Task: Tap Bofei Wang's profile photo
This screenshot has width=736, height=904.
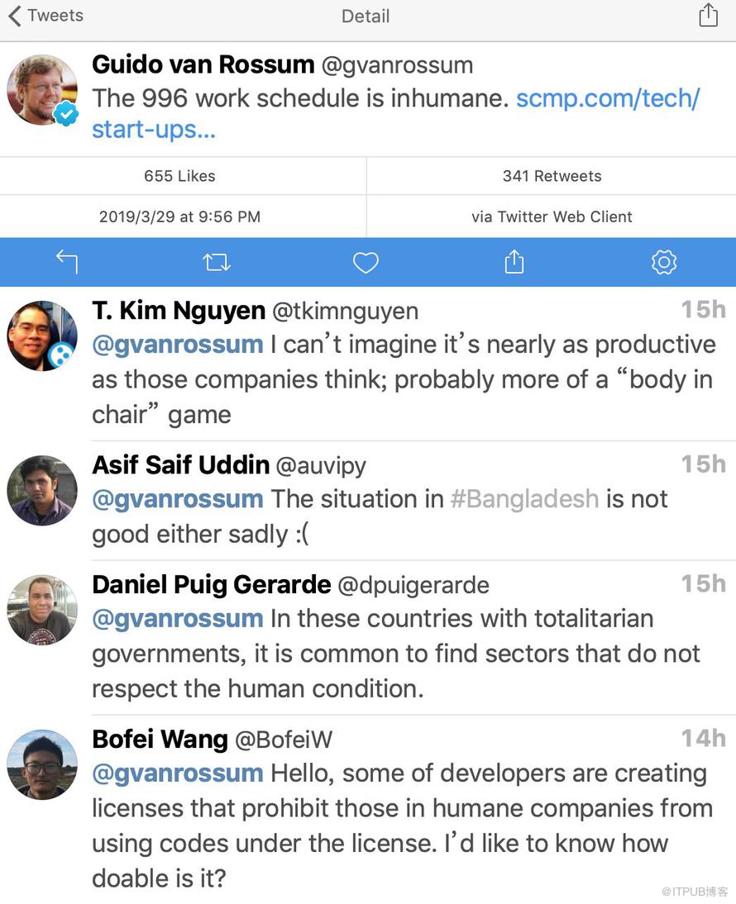Action: 42,764
